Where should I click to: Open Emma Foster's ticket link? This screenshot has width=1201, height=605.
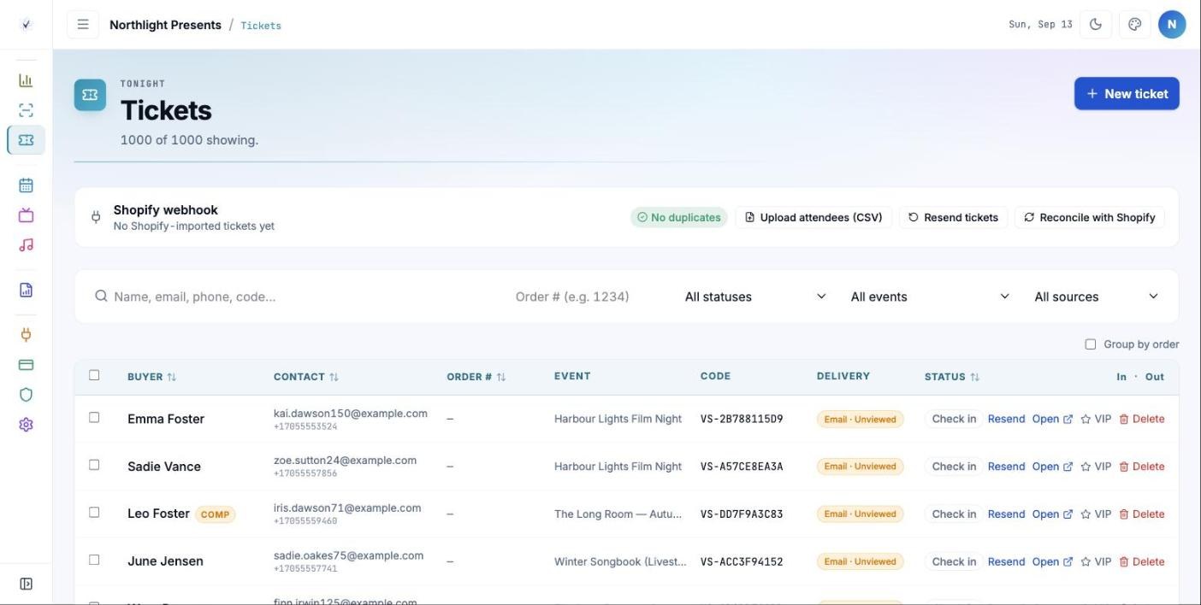click(1052, 419)
